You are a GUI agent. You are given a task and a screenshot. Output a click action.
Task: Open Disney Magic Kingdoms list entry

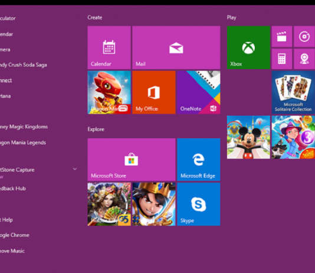24,126
